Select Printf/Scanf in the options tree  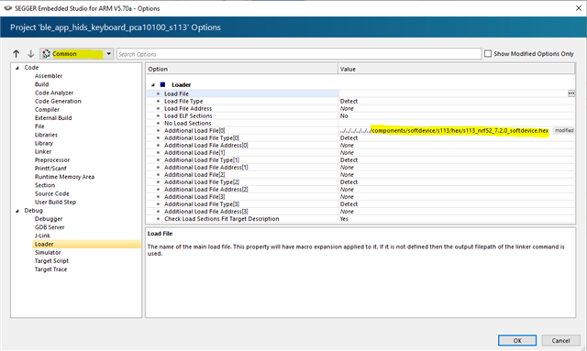[50, 169]
